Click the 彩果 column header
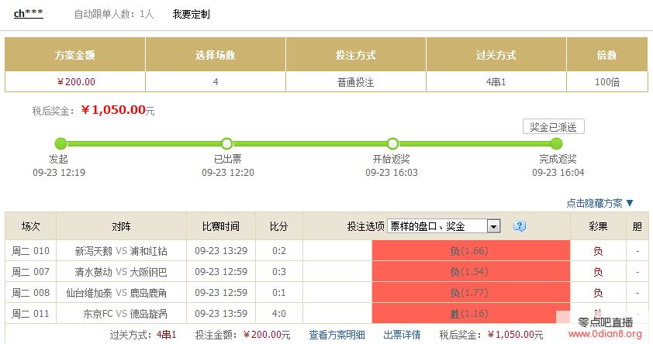The image size is (653, 344). (x=598, y=226)
